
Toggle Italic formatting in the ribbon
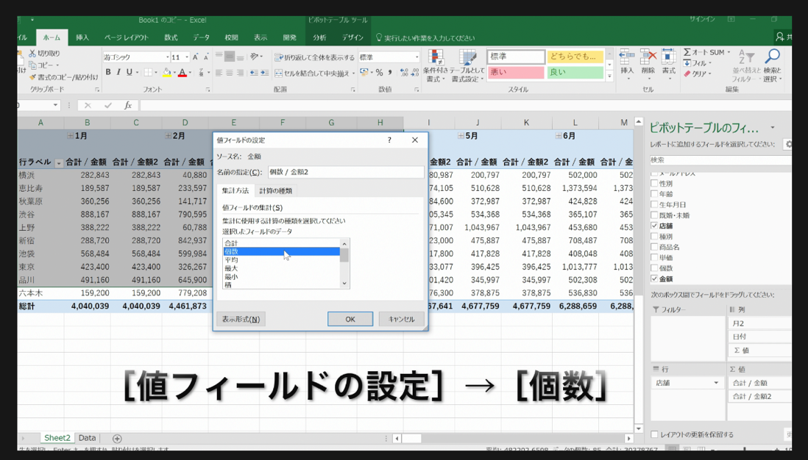[118, 73]
